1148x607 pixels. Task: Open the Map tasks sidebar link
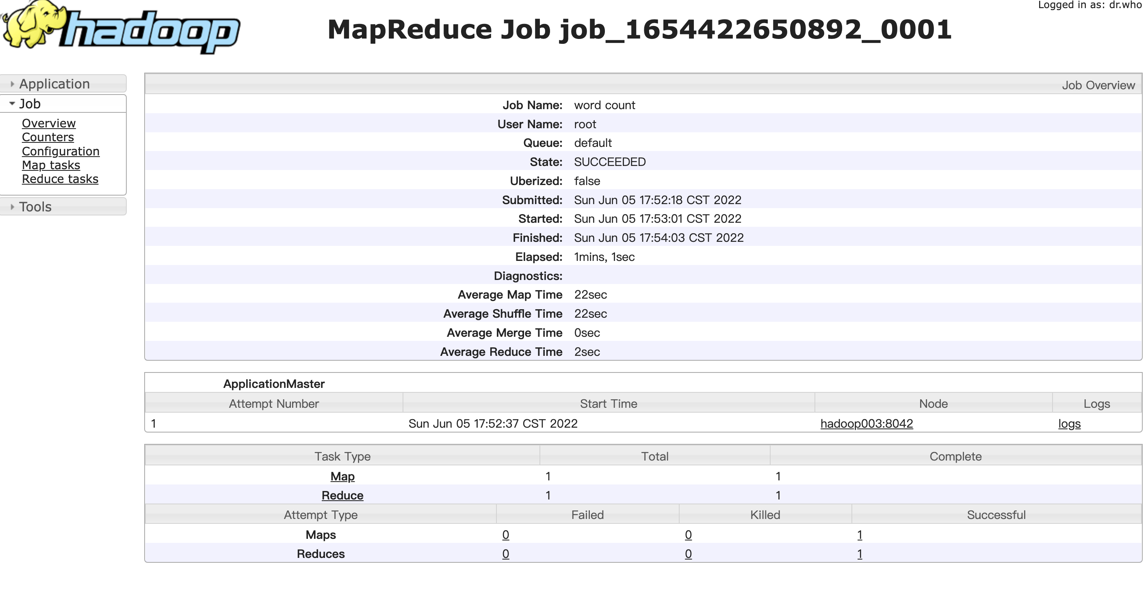[51, 165]
